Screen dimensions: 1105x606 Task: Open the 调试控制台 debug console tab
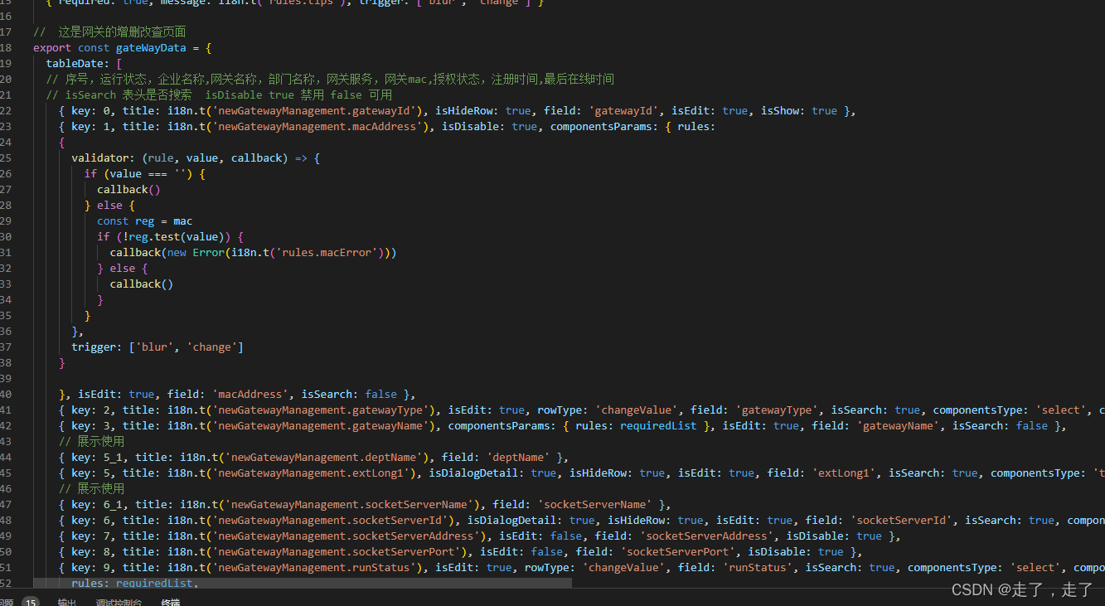coord(118,603)
